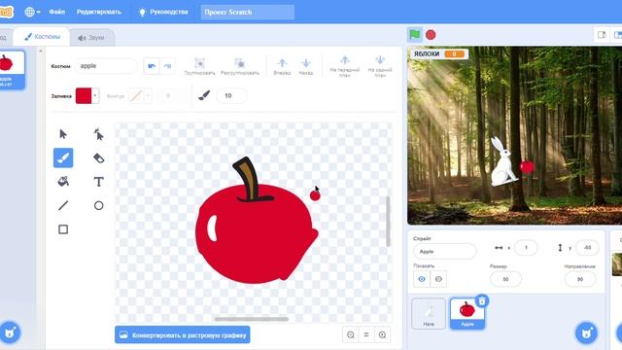Click the project title field
This screenshot has height=350, width=622.
click(248, 12)
